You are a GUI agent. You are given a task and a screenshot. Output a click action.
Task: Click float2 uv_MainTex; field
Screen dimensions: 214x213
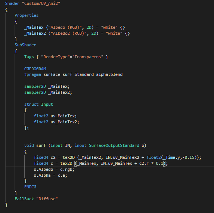pyautogui.click(x=55, y=116)
